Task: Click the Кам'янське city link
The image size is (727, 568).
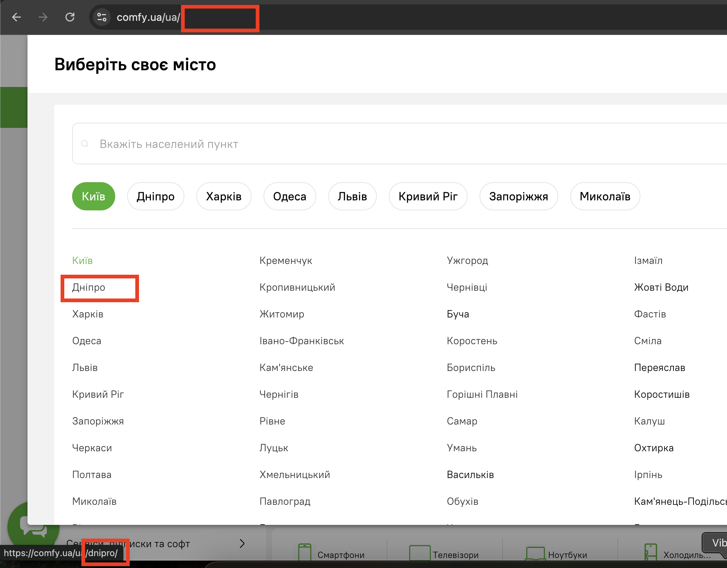Action: [287, 368]
